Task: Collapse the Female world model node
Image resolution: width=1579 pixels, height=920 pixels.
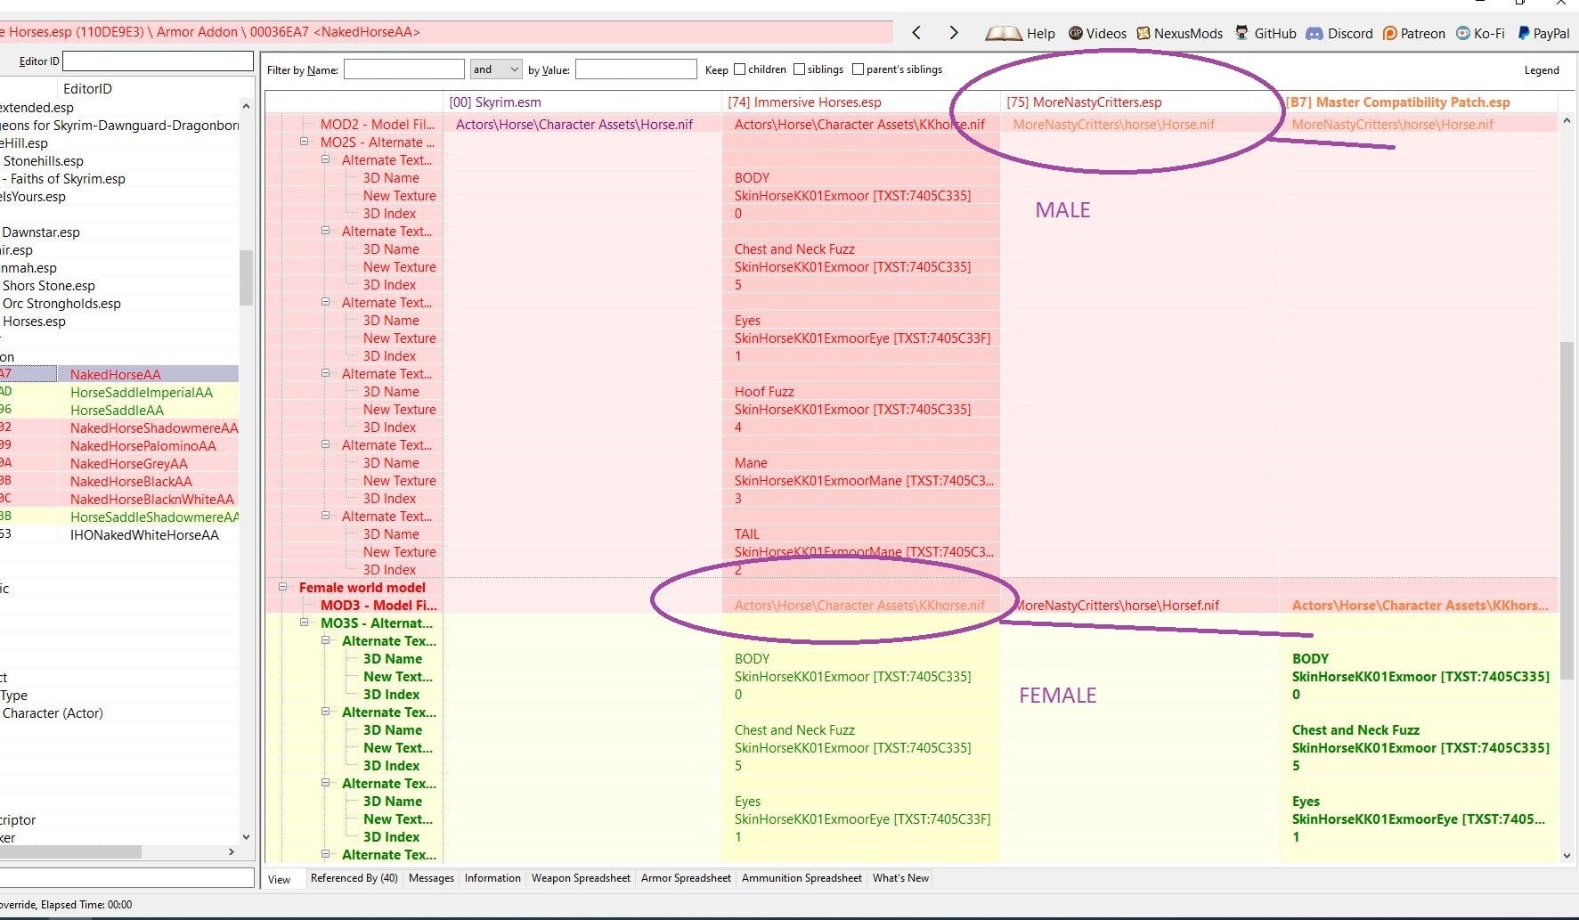Action: (x=283, y=587)
